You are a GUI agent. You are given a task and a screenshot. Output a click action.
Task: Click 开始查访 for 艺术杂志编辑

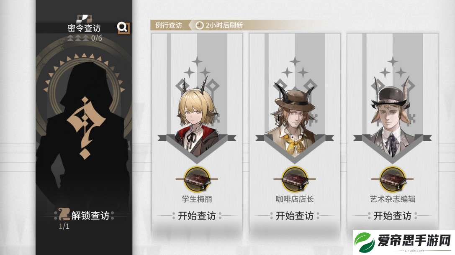coord(392,216)
